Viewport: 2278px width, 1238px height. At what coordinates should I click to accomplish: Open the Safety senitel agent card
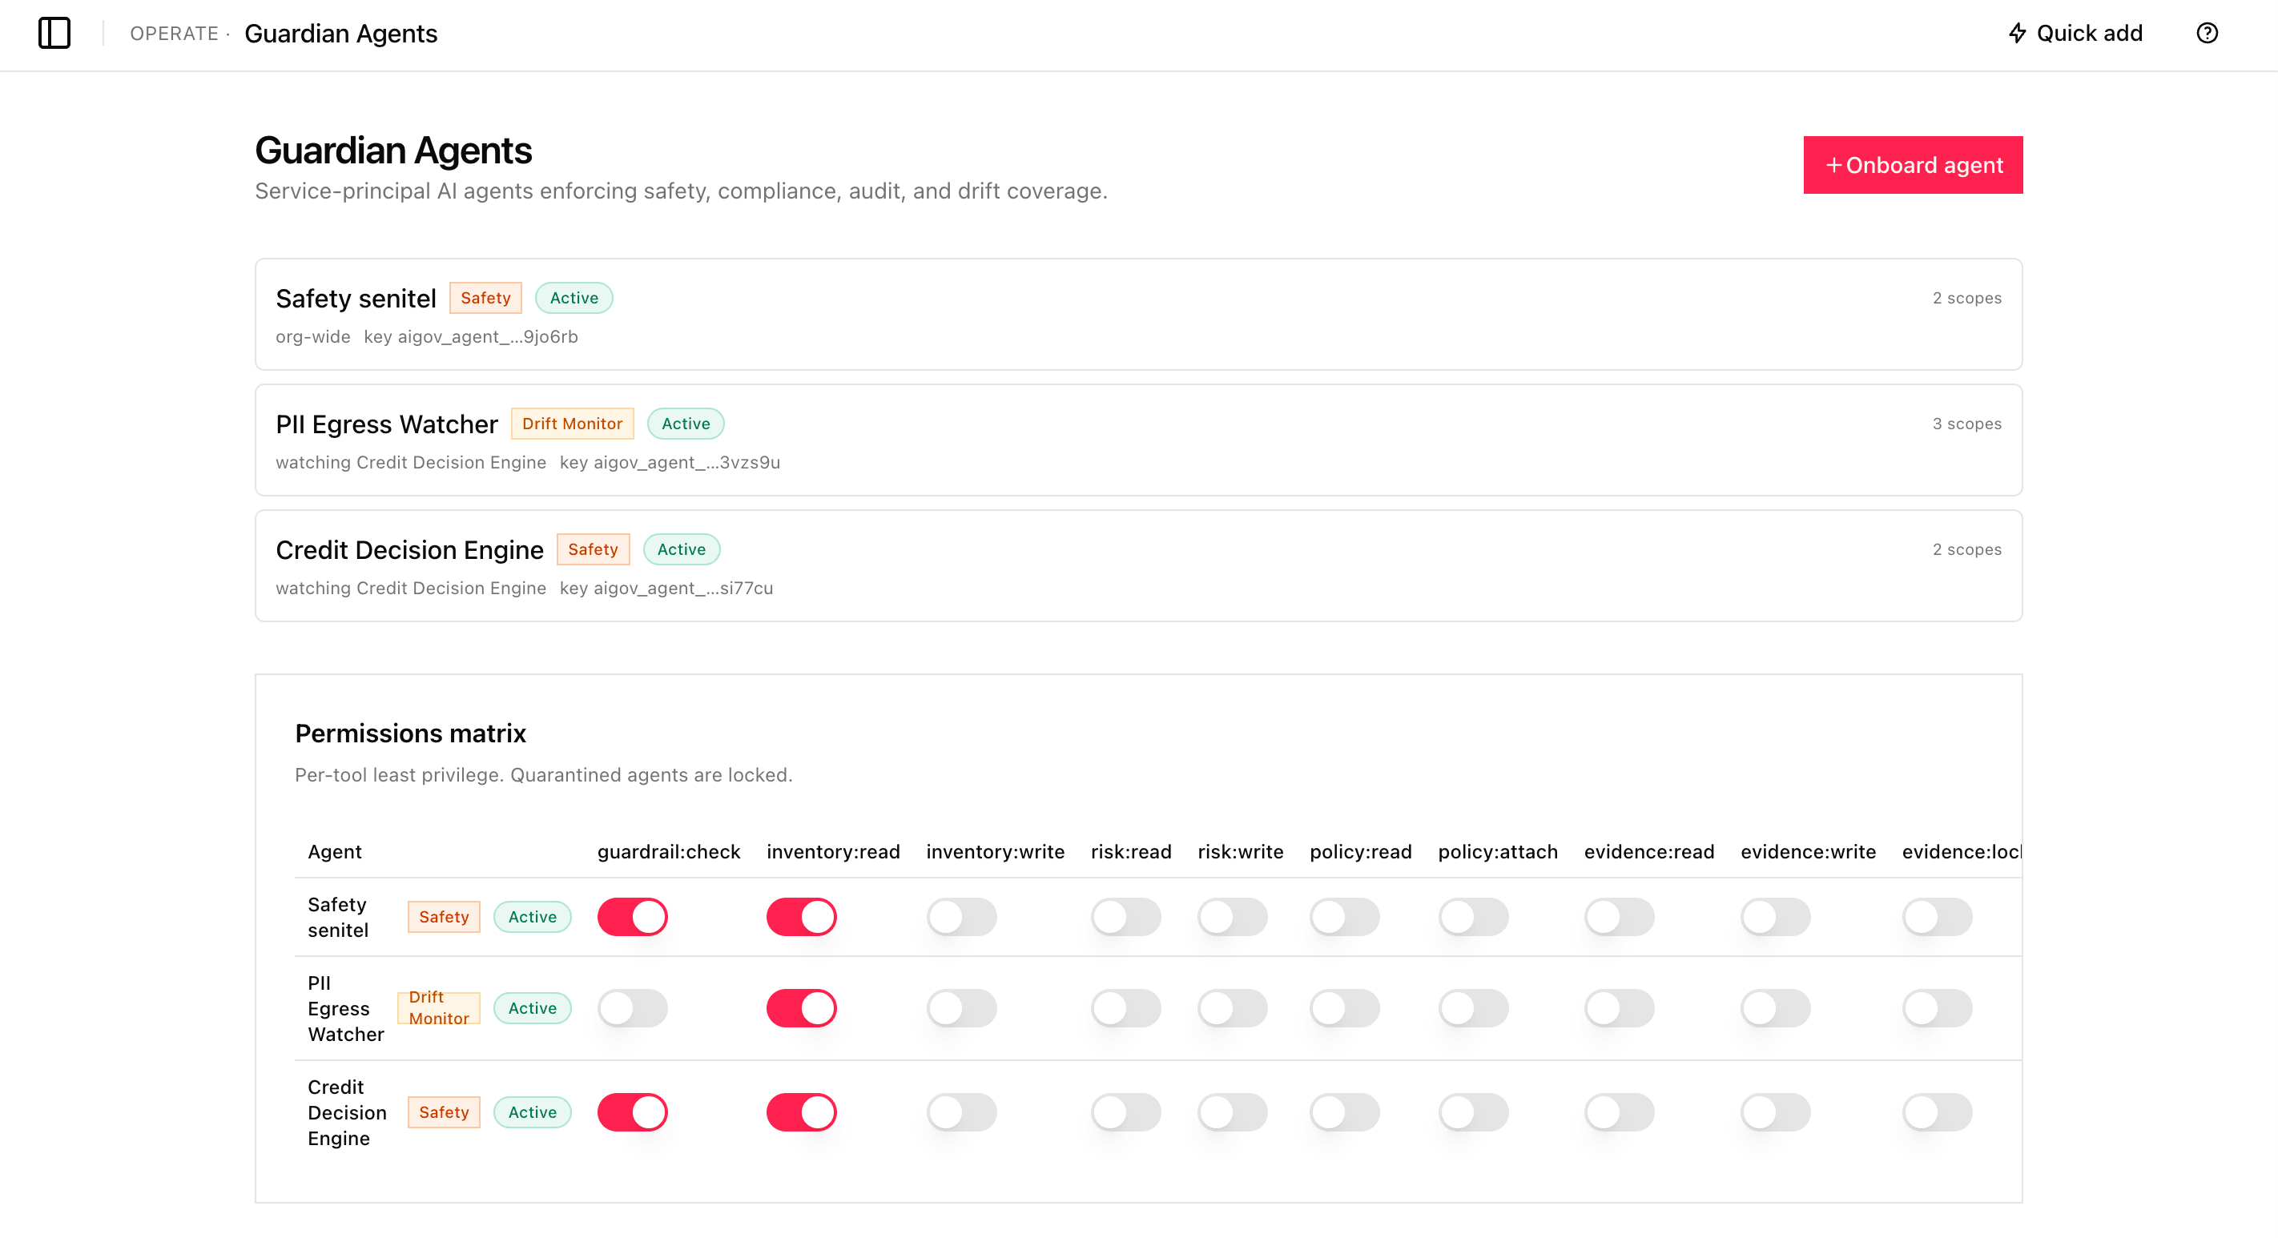tap(1139, 315)
